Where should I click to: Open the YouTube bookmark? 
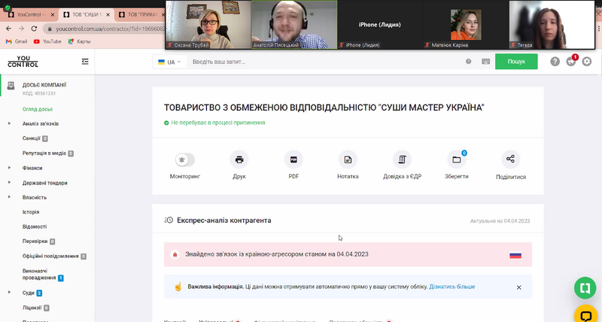(47, 41)
